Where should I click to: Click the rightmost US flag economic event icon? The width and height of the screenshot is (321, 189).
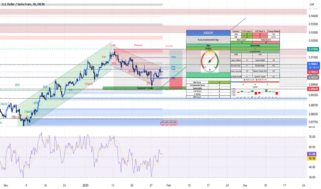175,123
